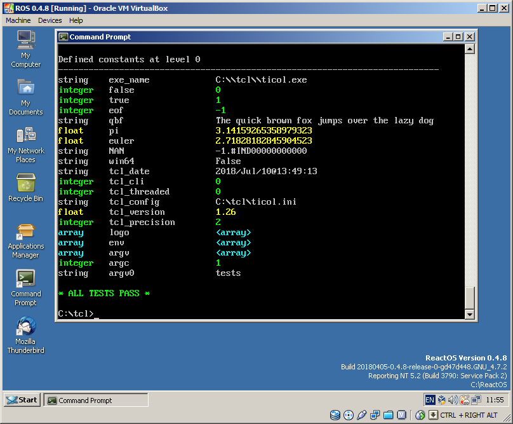Viewport: 513px width, 424px height.
Task: Click the '<array>' value beside logo
Action: (x=233, y=232)
